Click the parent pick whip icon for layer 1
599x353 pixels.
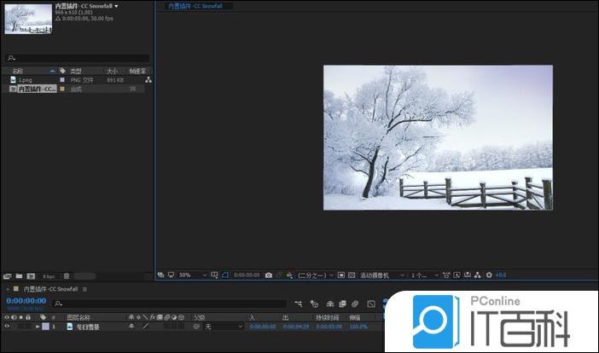tap(196, 327)
